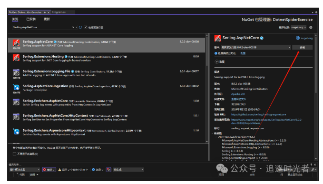Click the package list vertical scrollbar
The width and height of the screenshot is (323, 184).
coord(207,51)
